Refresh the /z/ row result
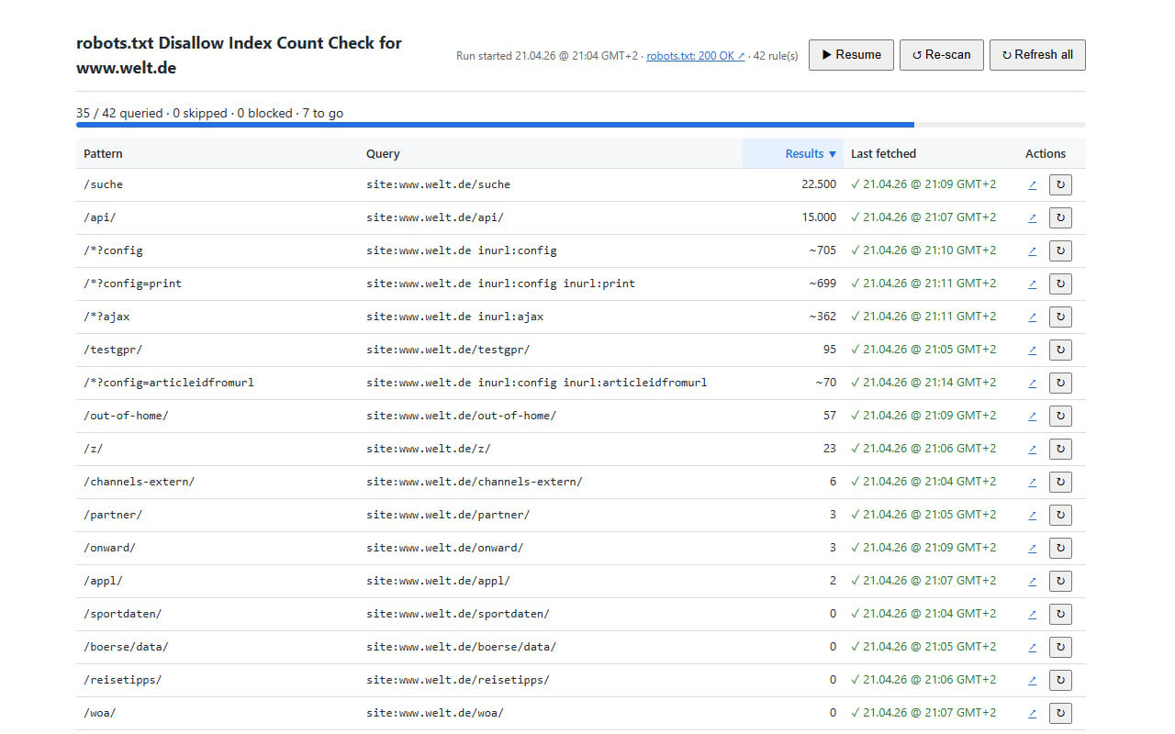1175x734 pixels. point(1060,450)
